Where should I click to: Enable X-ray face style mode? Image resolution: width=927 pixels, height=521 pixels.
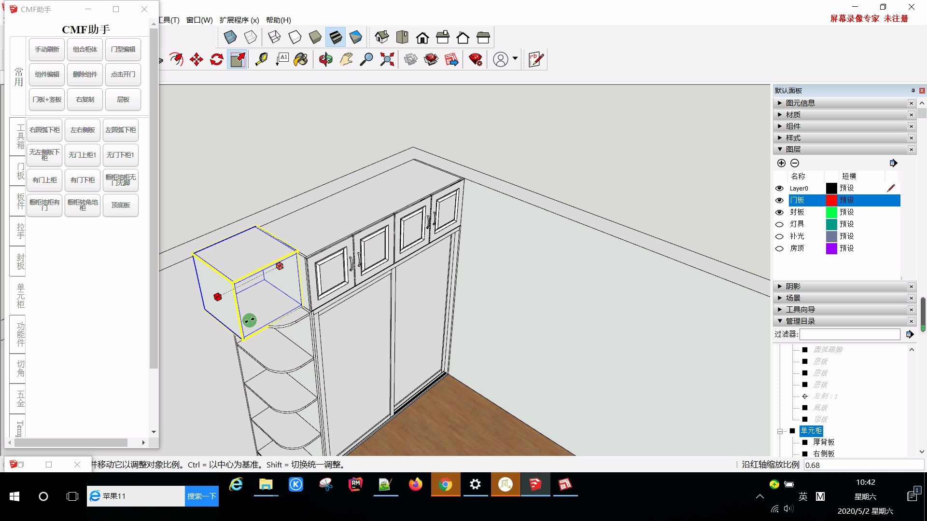pyautogui.click(x=230, y=37)
